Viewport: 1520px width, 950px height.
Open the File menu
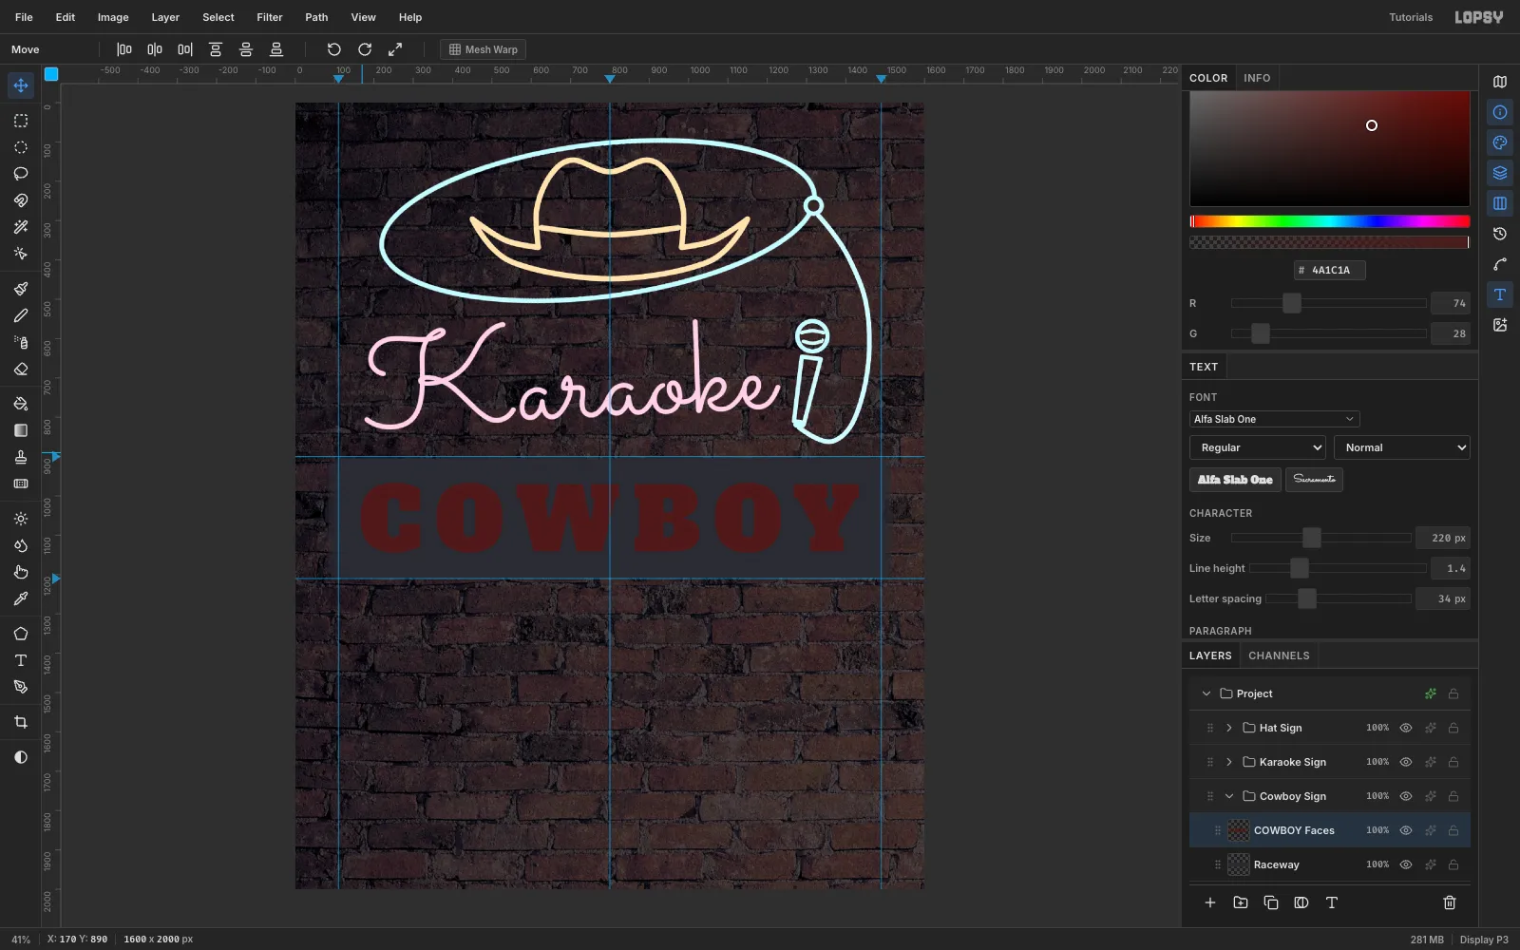tap(24, 17)
